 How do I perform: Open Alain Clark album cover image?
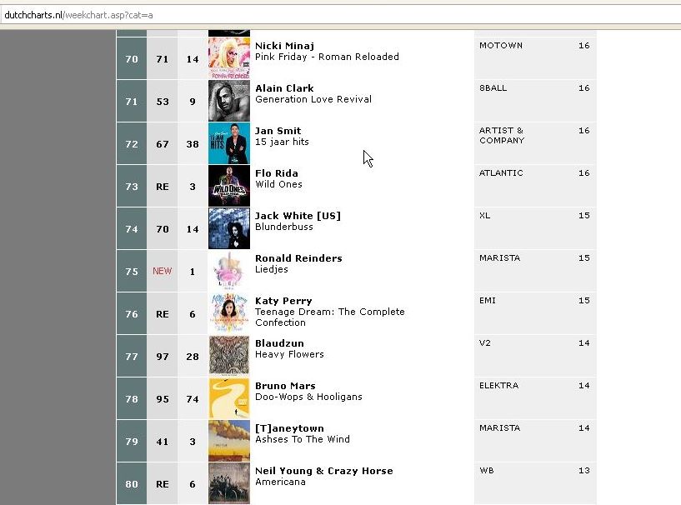click(228, 101)
